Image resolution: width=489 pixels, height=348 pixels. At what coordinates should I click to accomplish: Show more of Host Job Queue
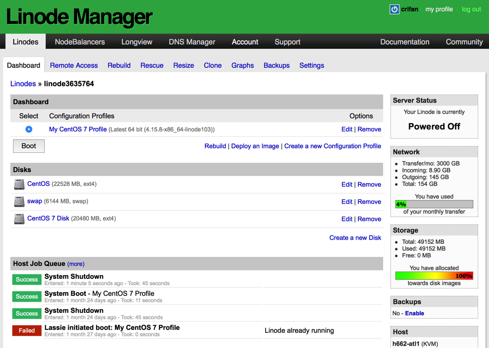pos(76,264)
